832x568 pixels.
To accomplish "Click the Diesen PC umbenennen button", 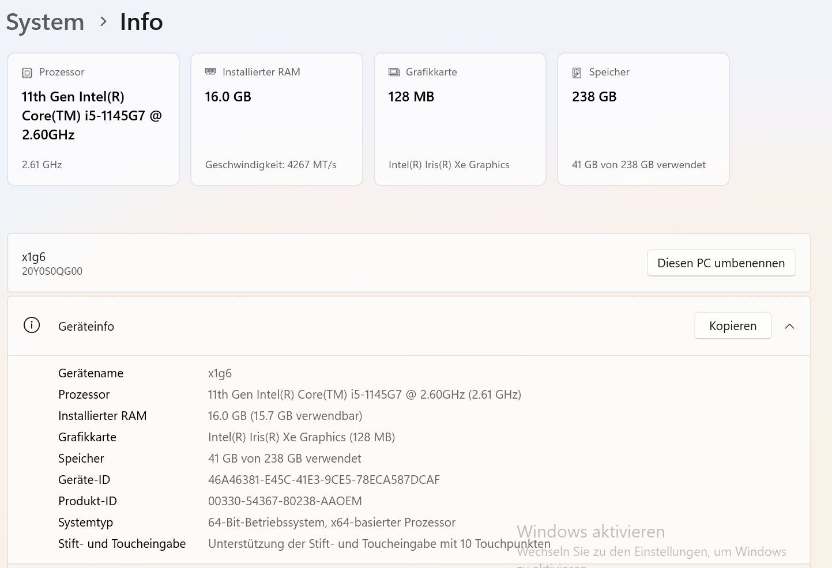I will click(721, 263).
